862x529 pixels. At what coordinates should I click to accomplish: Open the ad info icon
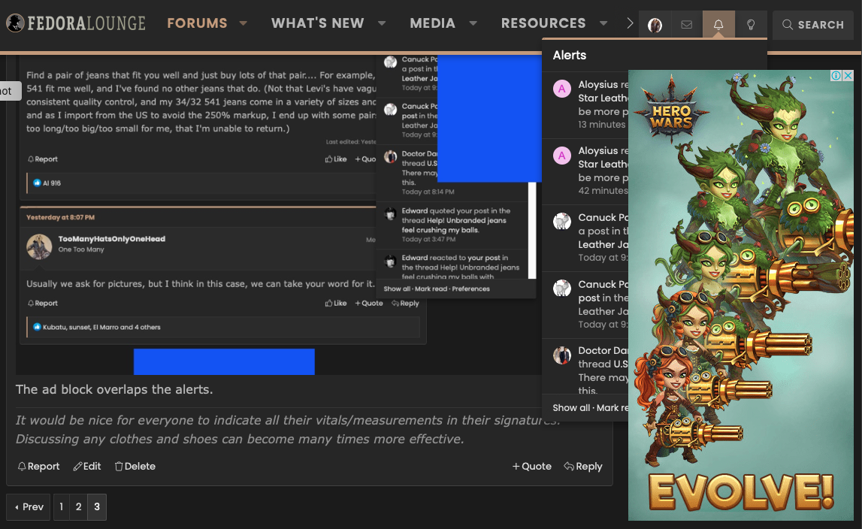coord(836,75)
